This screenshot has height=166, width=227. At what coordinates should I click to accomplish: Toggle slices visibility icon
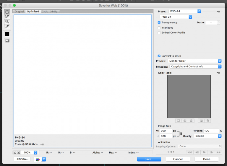[7, 41]
